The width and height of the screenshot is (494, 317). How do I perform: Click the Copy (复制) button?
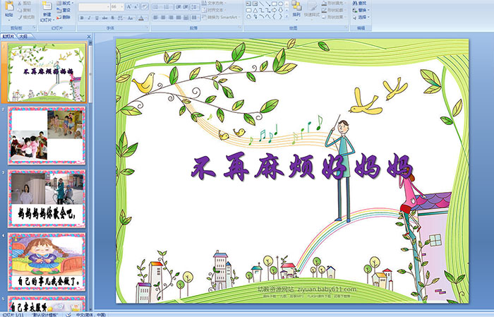(x=25, y=10)
